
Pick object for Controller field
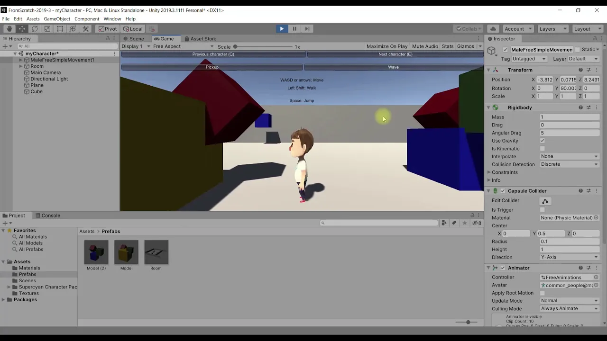[x=596, y=278]
